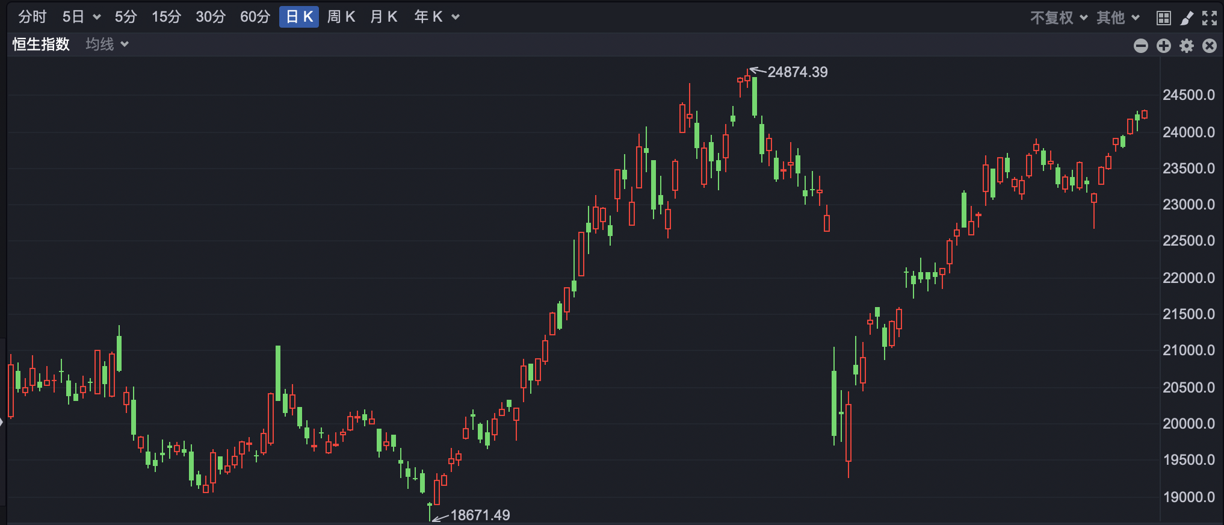This screenshot has height=525, width=1224.
Task: Click the 恒生指数 index label
Action: point(41,44)
